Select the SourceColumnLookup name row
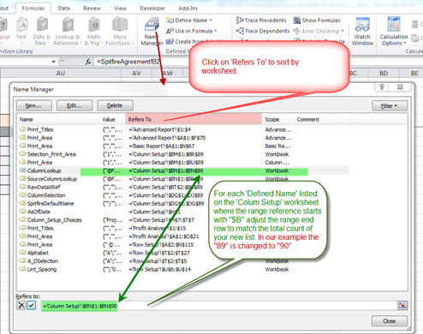Image resolution: width=423 pixels, height=334 pixels. 182,179
